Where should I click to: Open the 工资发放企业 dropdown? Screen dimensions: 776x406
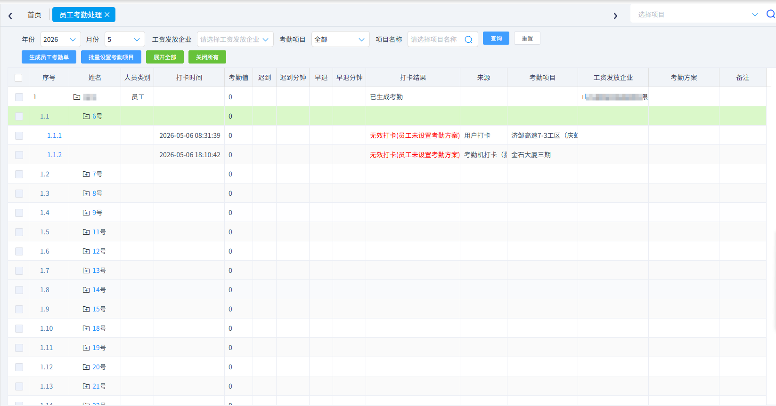coord(235,40)
